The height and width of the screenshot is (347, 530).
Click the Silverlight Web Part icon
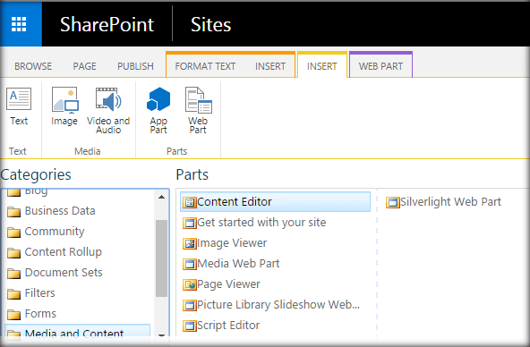[393, 202]
